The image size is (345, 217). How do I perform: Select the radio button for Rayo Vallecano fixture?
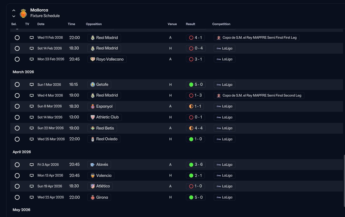coord(17,59)
